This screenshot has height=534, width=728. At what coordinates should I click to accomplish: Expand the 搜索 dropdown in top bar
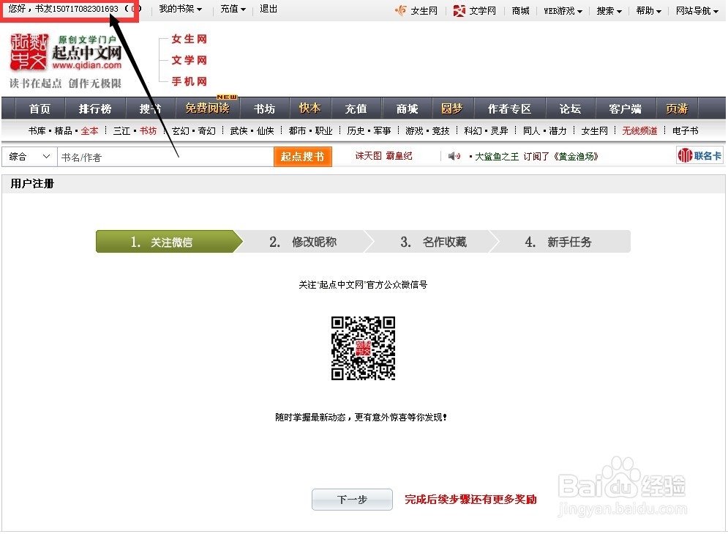(609, 11)
